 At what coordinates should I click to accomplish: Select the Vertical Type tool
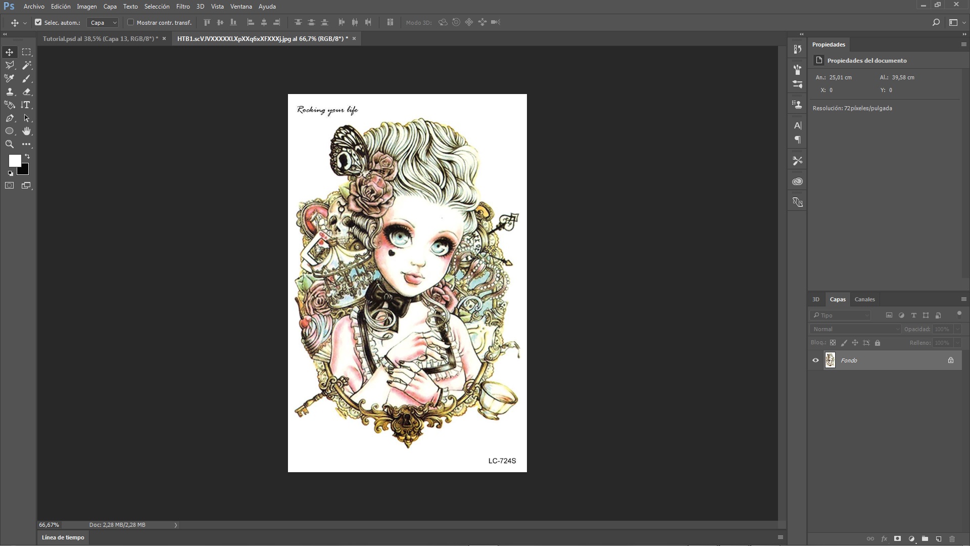tap(26, 105)
